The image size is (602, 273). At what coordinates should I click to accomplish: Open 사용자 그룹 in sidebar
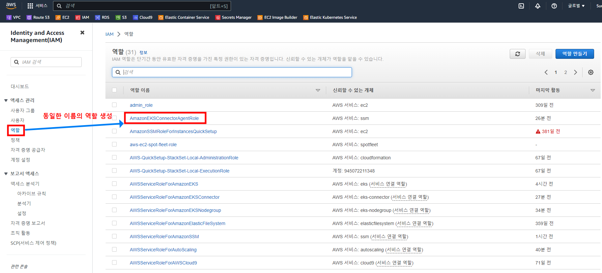(23, 110)
